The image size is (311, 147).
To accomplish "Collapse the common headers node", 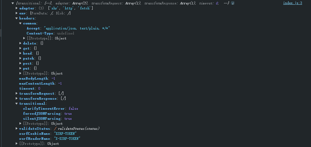I will coord(20,23).
